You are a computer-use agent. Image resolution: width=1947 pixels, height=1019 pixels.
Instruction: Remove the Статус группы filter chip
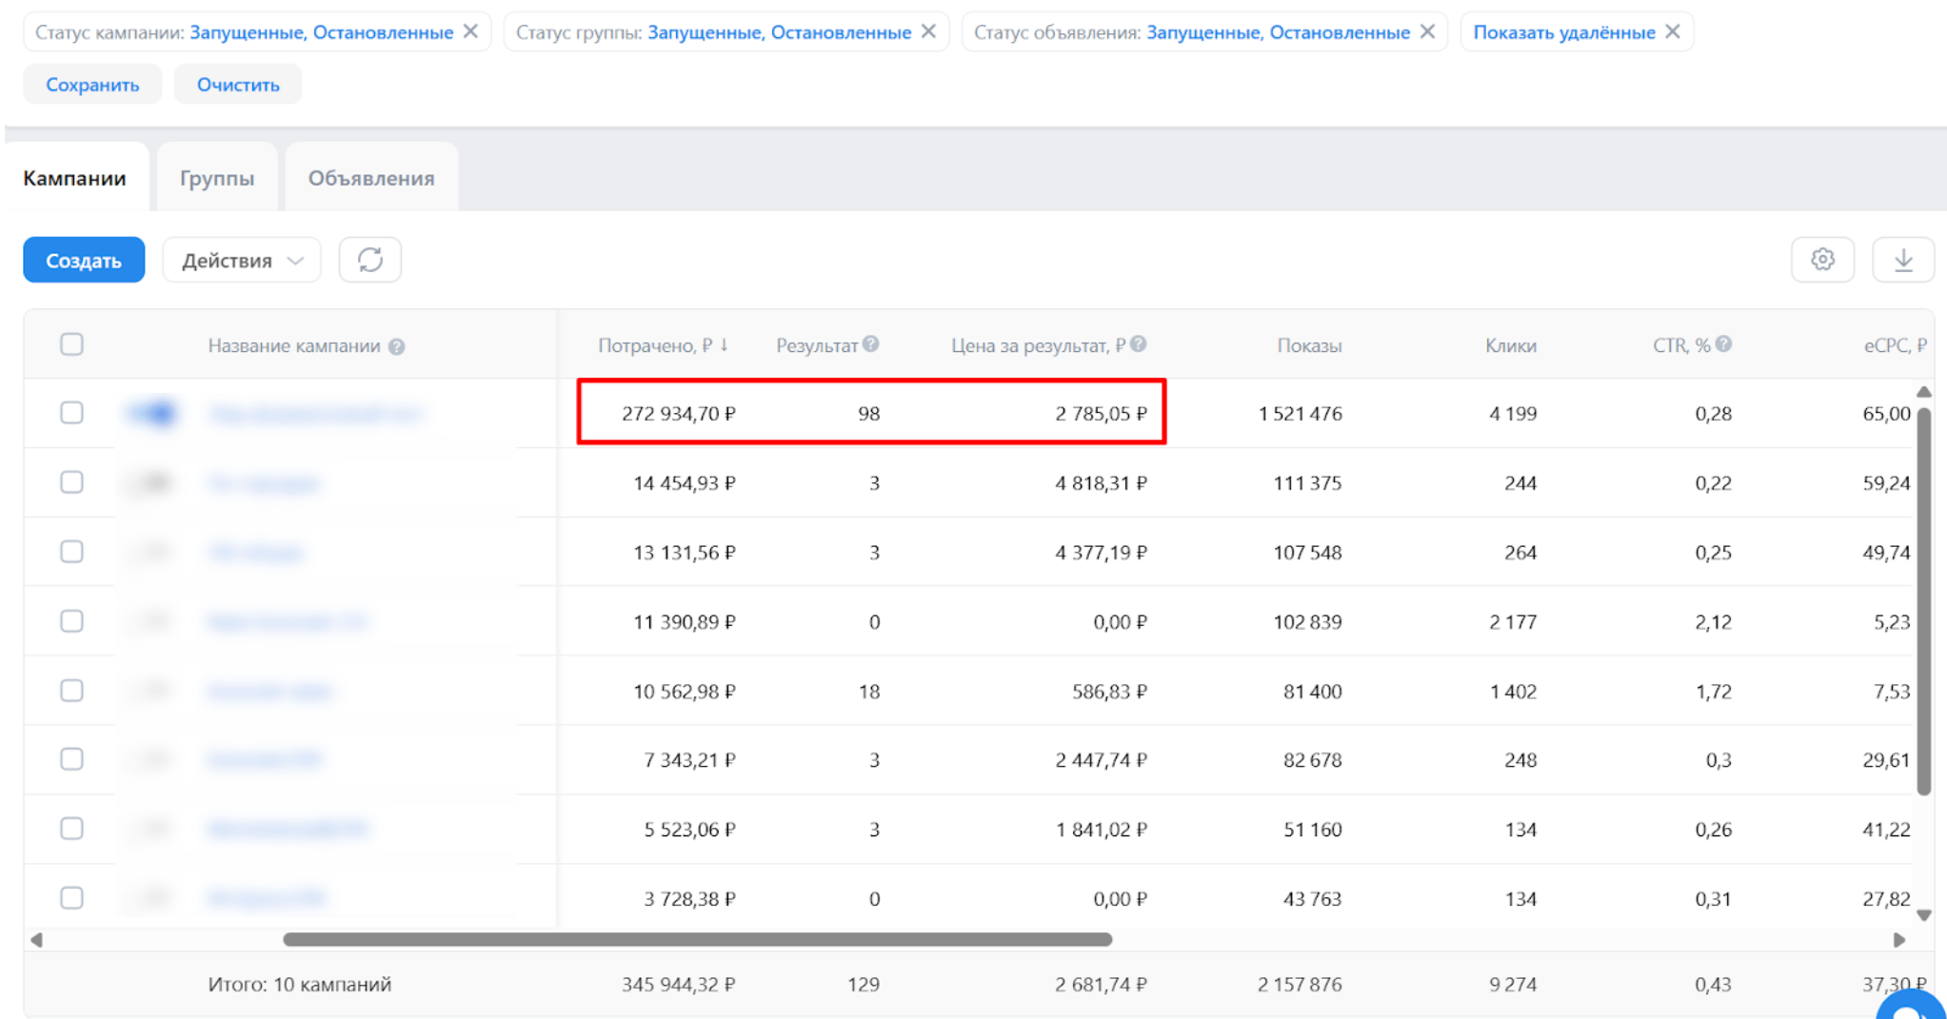coord(928,31)
